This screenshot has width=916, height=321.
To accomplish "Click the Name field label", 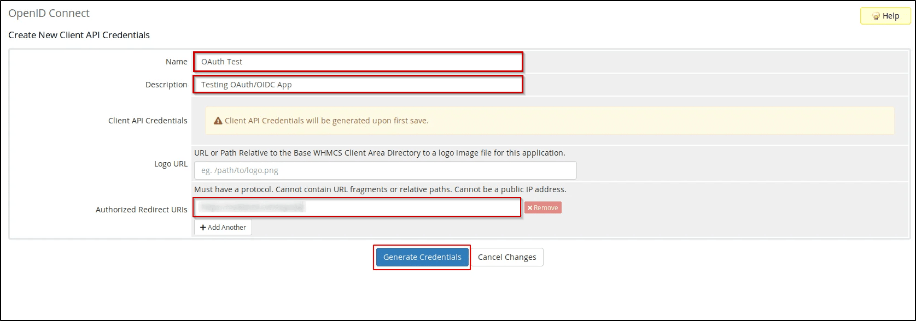I will point(176,62).
